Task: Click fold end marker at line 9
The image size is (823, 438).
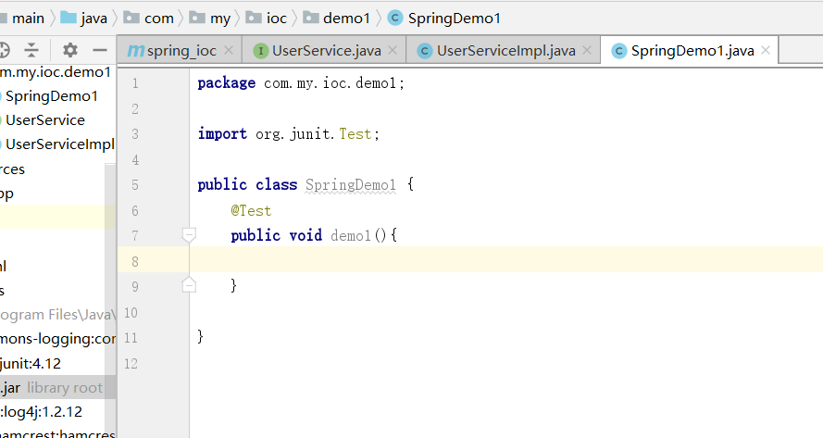Action: click(x=189, y=284)
